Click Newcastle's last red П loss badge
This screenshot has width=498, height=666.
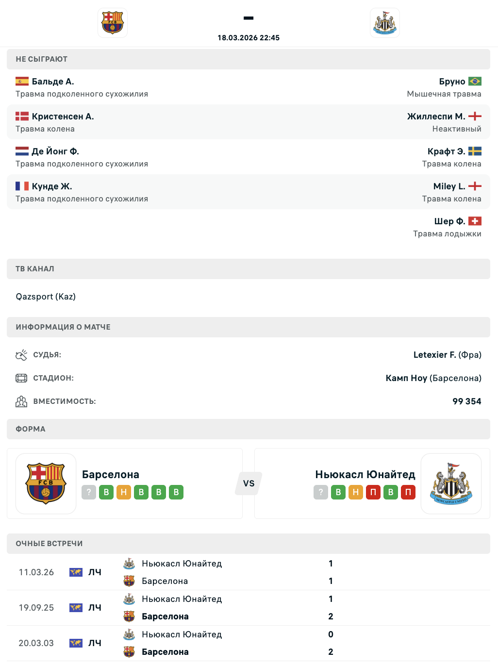408,492
